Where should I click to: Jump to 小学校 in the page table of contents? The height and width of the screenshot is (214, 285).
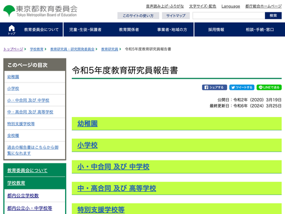(13, 89)
